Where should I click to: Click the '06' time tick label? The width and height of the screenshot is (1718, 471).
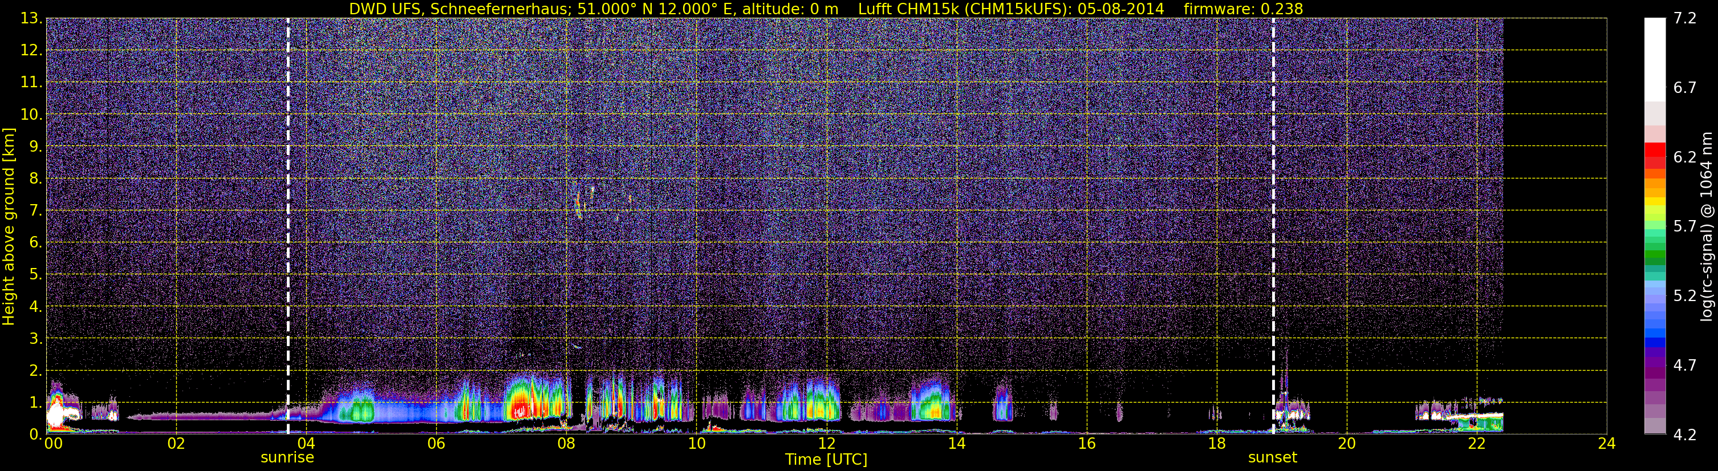coord(436,444)
